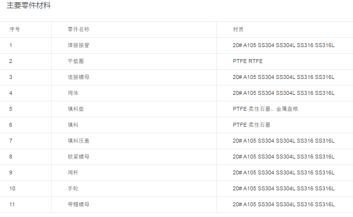Viewport: 353px width, 217px height.
Task: Select the 填料压盖 part name cell
Action: point(79,141)
